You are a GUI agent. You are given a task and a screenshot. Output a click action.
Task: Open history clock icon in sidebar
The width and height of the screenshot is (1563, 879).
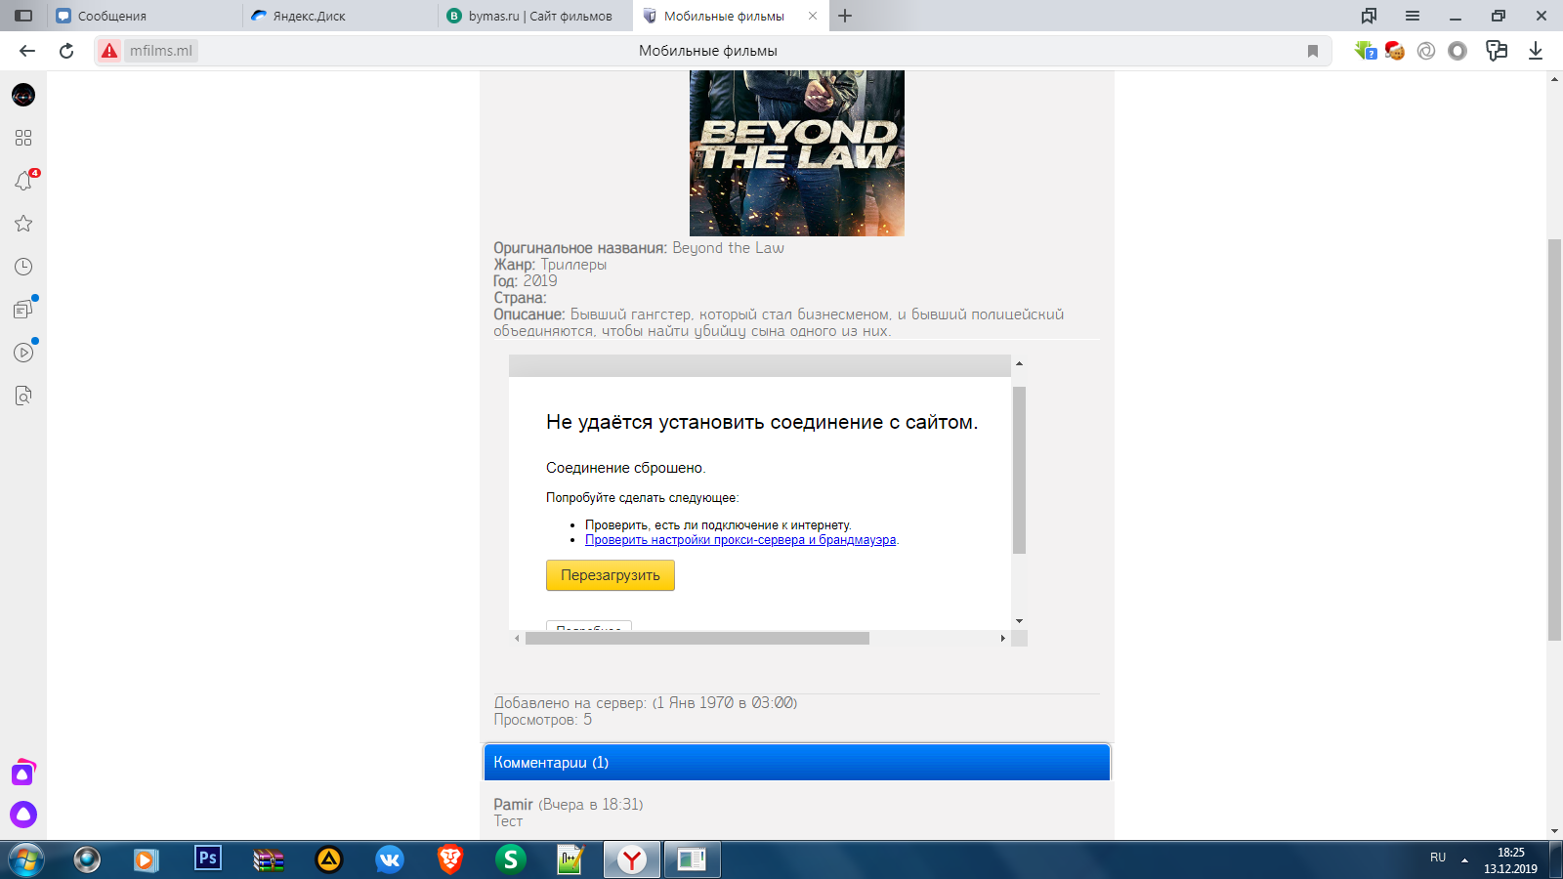click(x=23, y=267)
